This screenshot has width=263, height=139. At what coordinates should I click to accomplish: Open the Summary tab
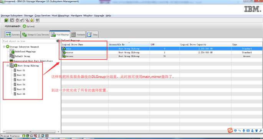(13, 34)
